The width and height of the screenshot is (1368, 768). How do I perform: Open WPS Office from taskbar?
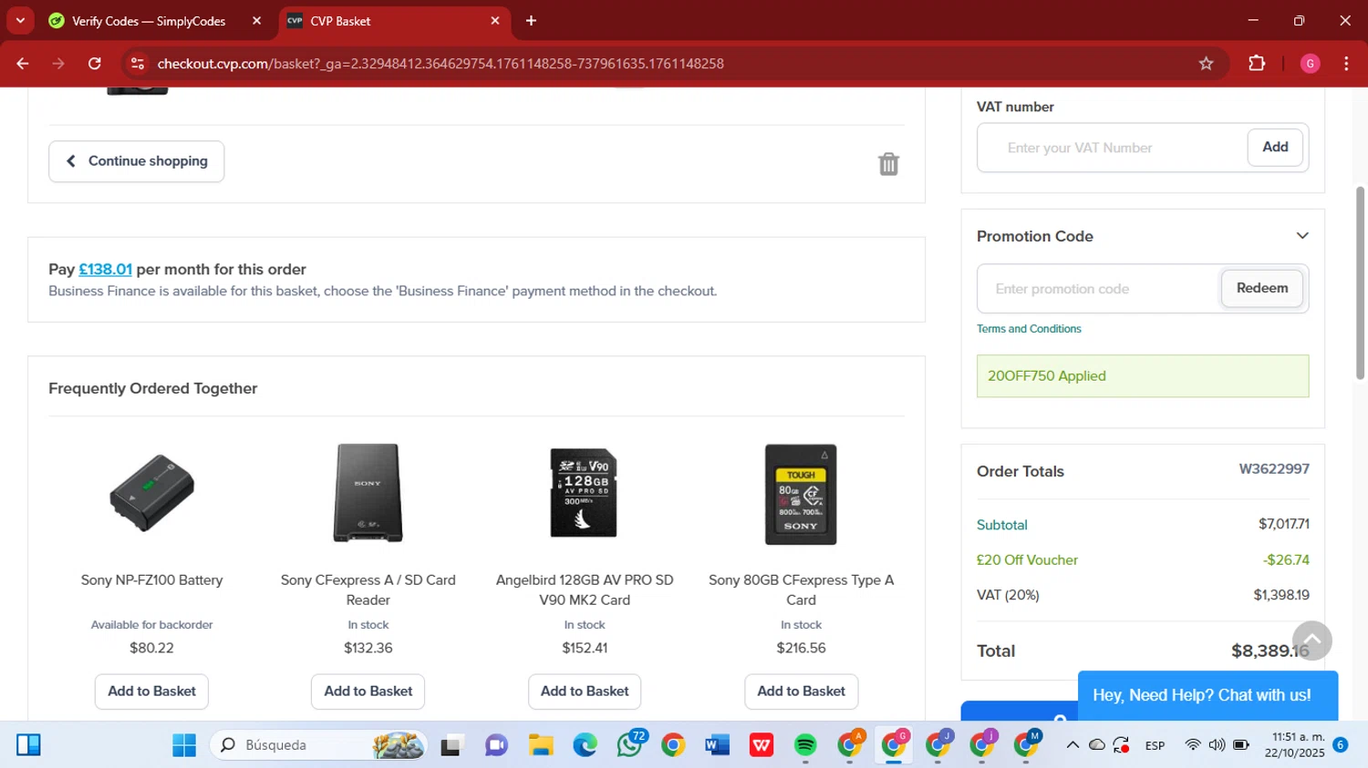(762, 745)
